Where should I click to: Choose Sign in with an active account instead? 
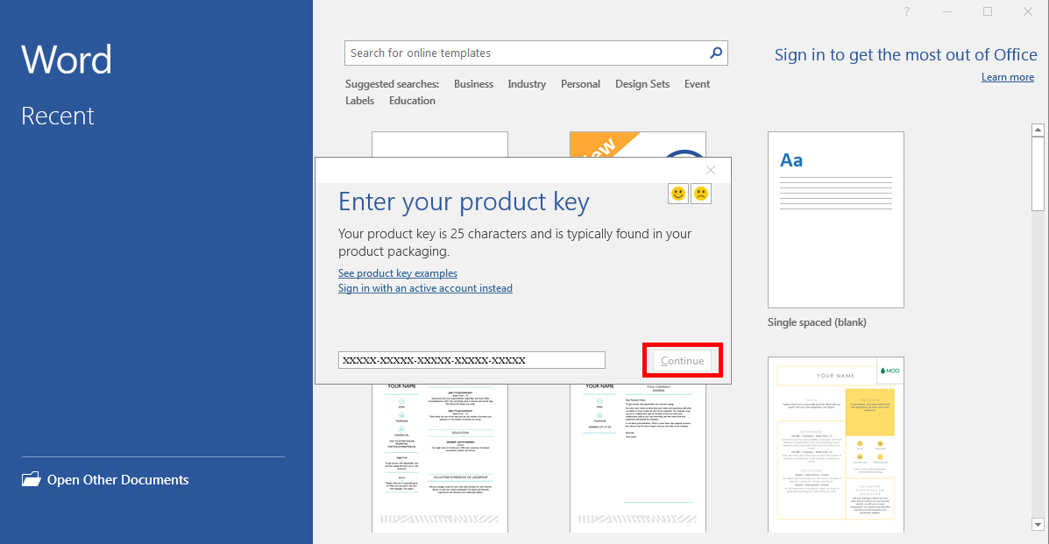(x=425, y=288)
